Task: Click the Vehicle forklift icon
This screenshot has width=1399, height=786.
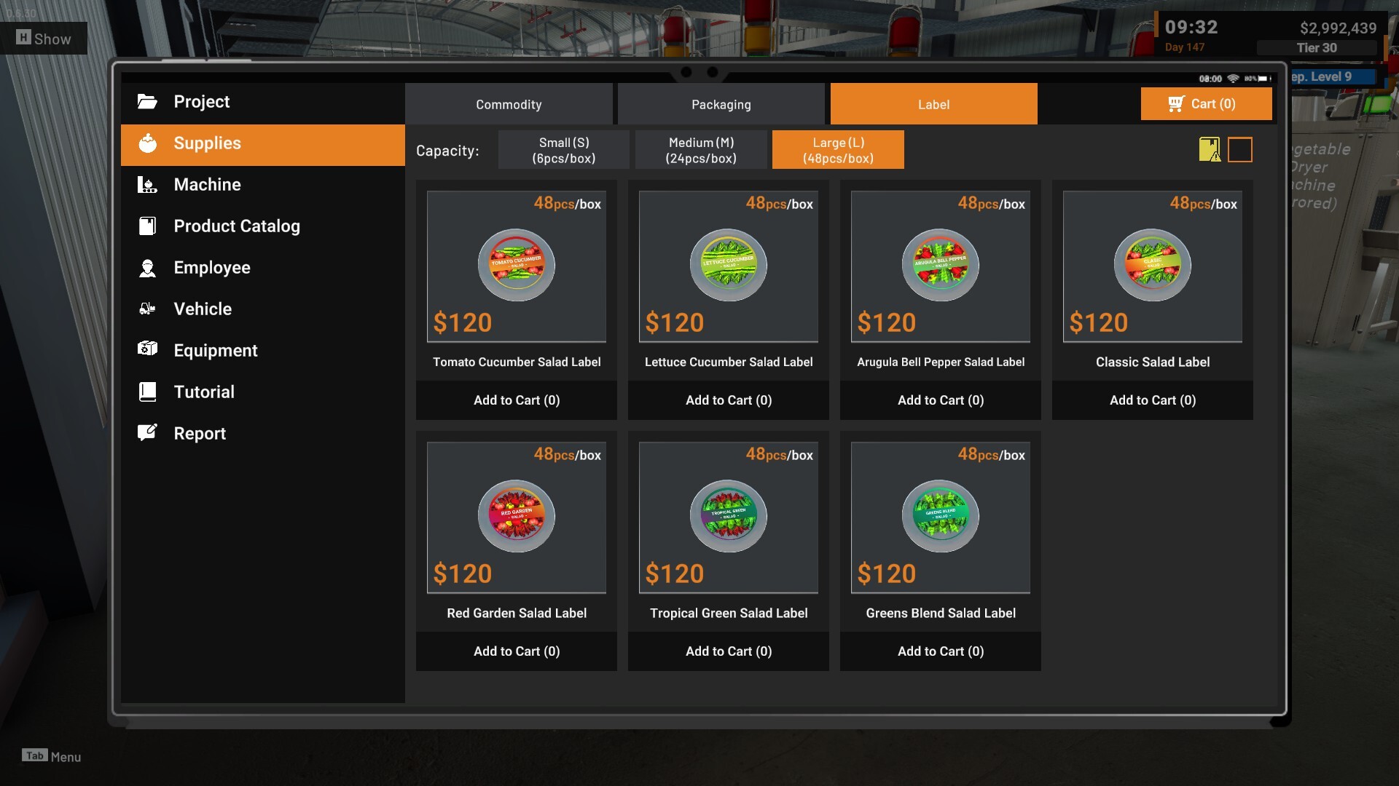Action: point(147,309)
